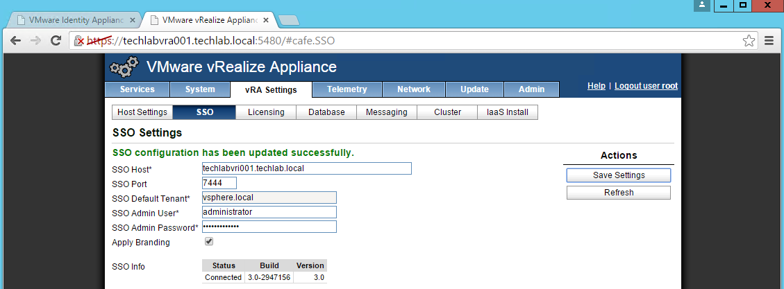This screenshot has width=784, height=289.
Task: Click the SSO Admin Password field
Action: coord(269,227)
